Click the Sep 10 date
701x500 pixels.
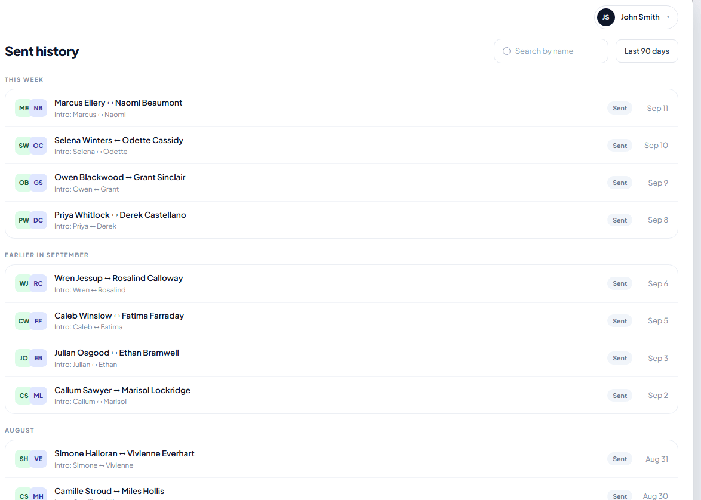click(x=656, y=145)
